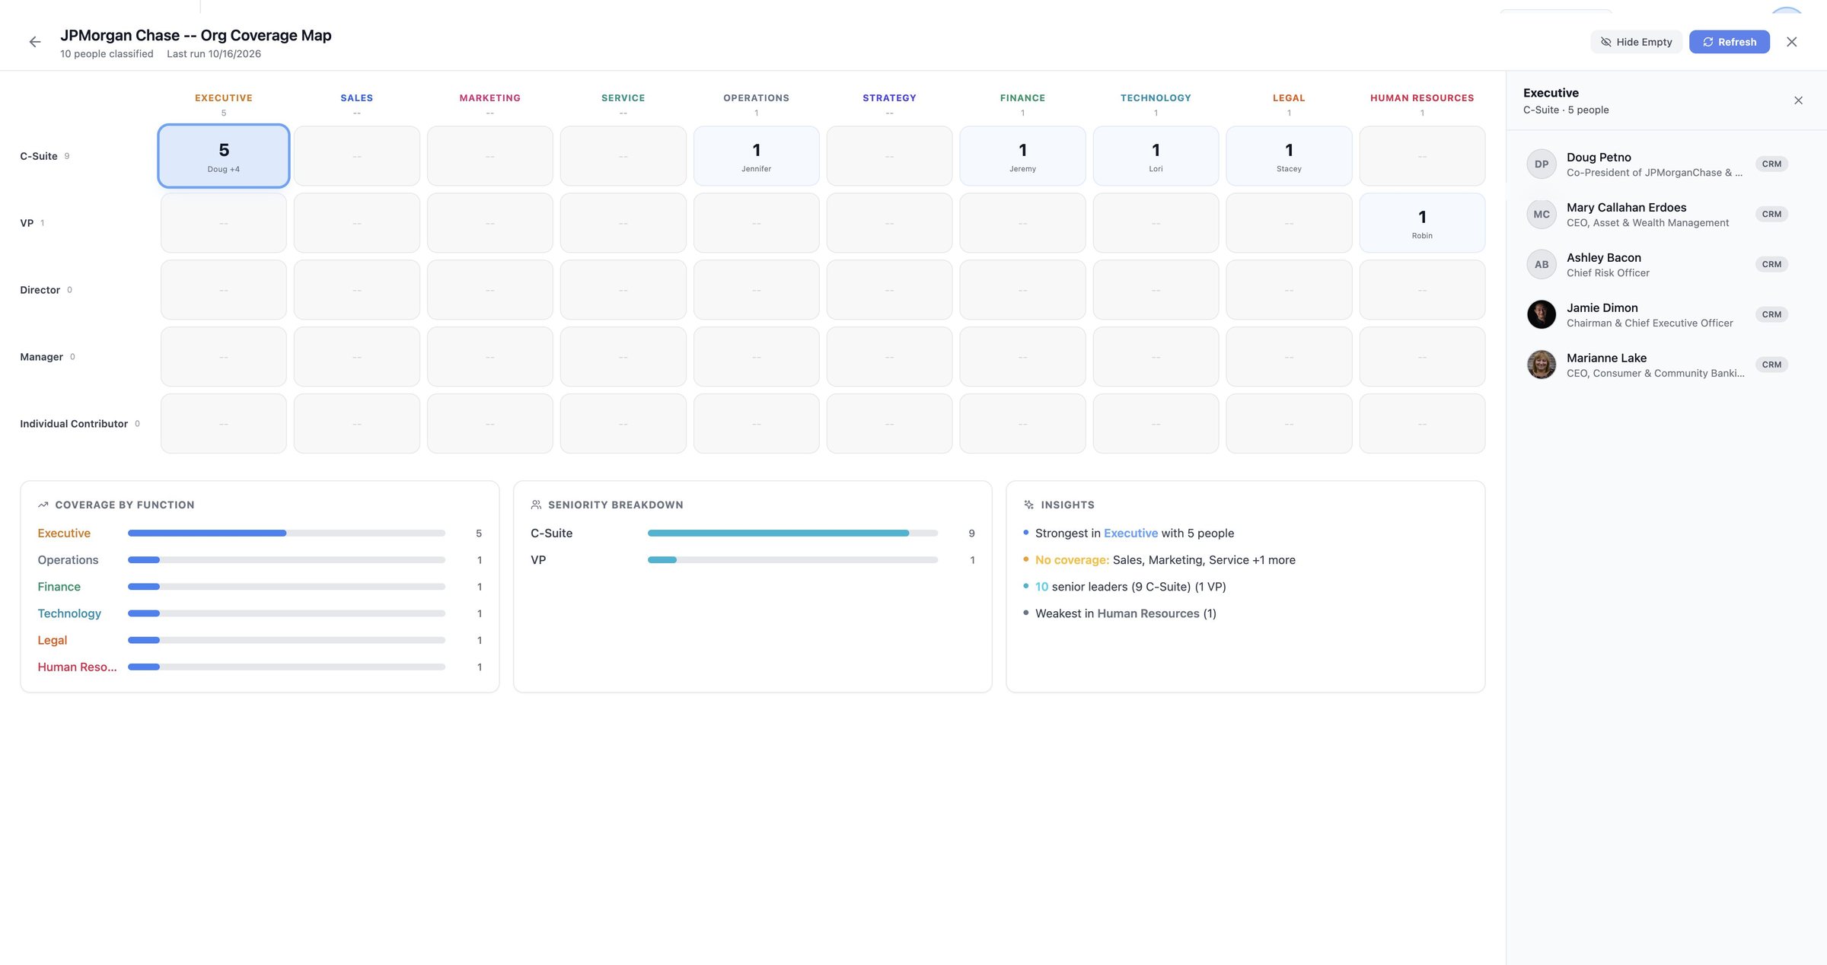
Task: Click the Mary Callahan Erdoes MC avatar
Action: coord(1542,215)
